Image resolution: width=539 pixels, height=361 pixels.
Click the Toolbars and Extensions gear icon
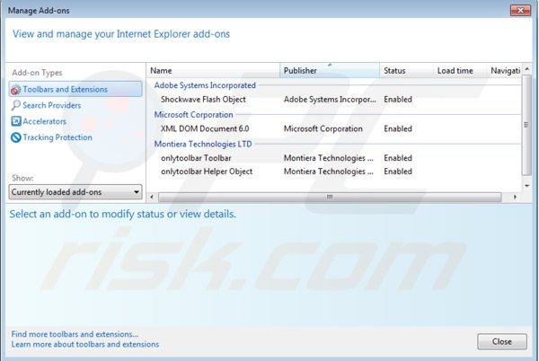(16, 90)
